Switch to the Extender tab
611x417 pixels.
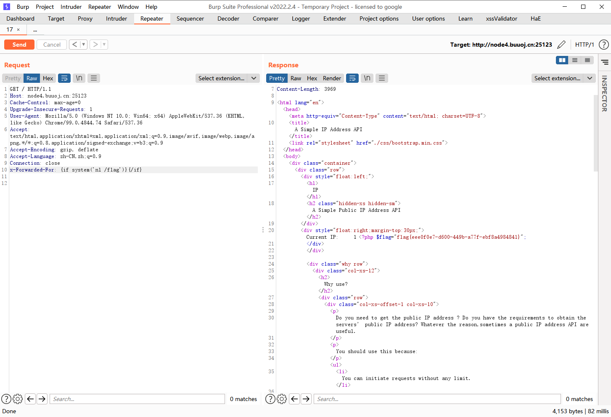[335, 18]
